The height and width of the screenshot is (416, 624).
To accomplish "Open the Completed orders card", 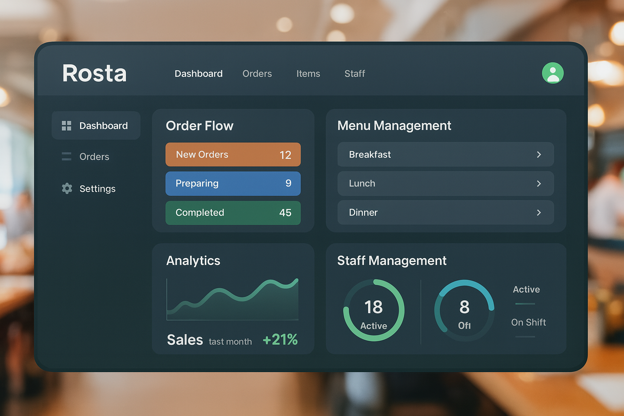I will (x=233, y=213).
